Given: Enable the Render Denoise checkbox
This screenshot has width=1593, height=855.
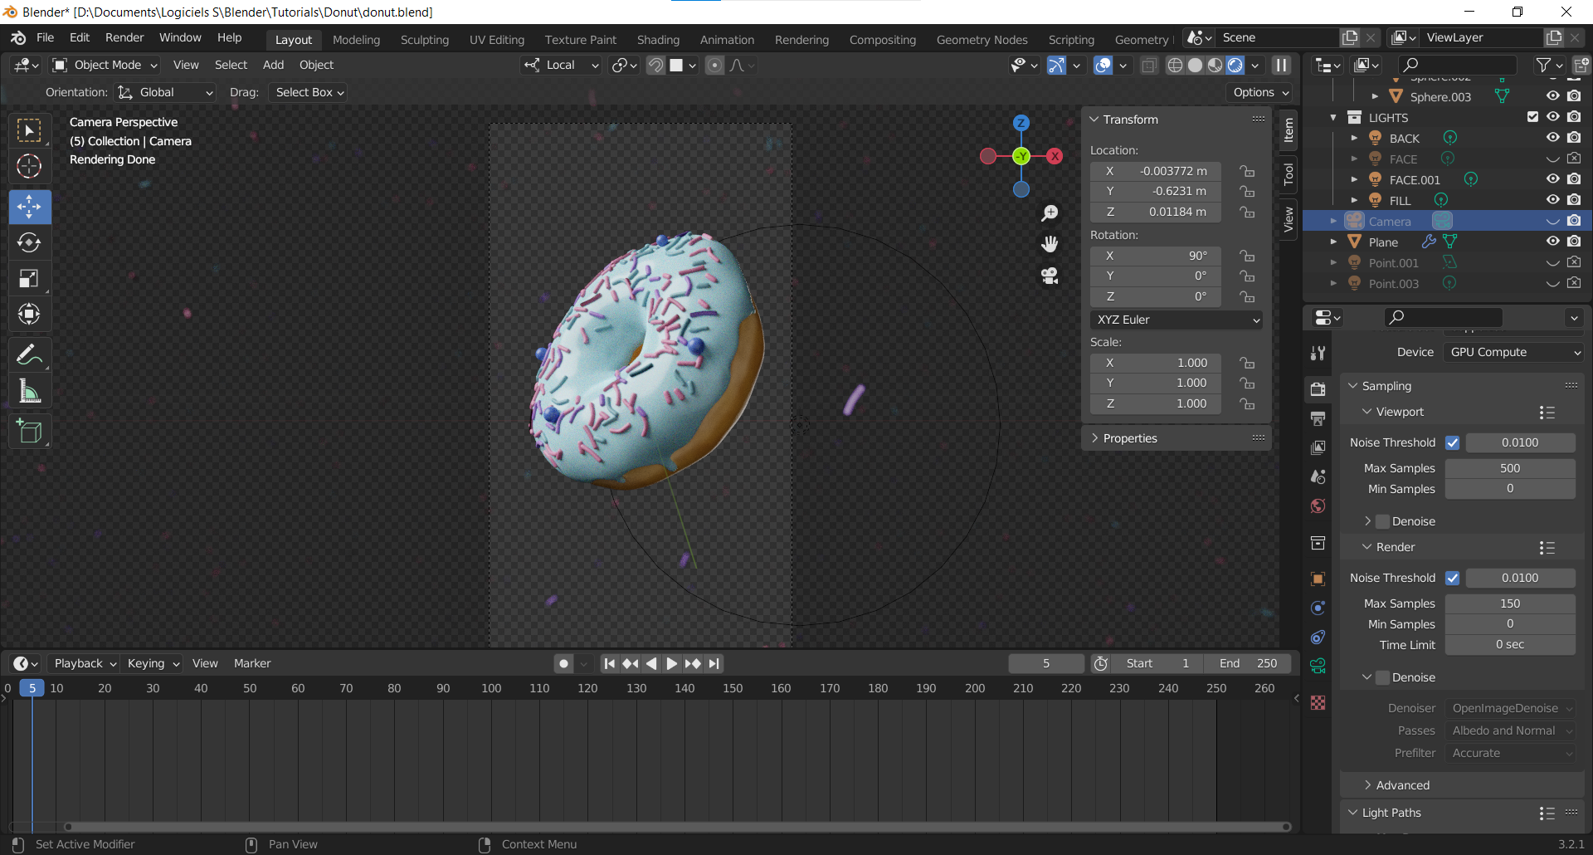Looking at the screenshot, I should pyautogui.click(x=1383, y=677).
